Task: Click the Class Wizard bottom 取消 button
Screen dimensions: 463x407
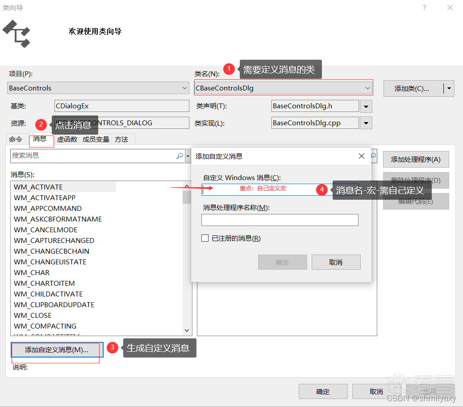Action: (376, 391)
